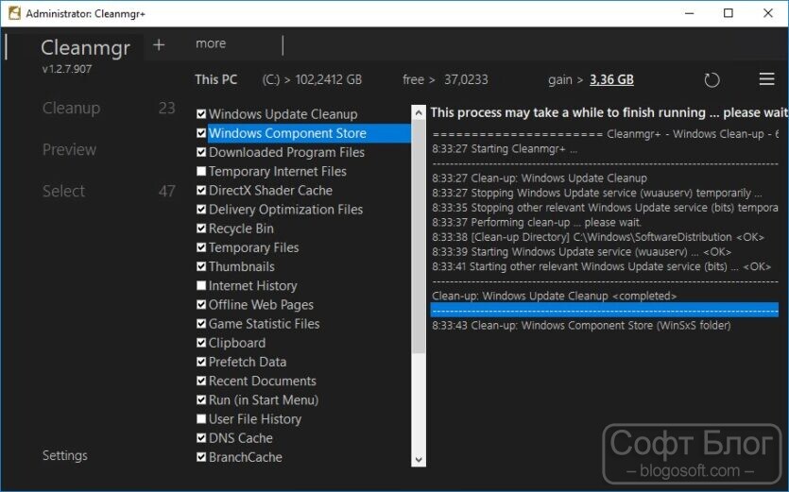Click the Performing clean-up please wait log line
789x492 pixels.
click(537, 222)
